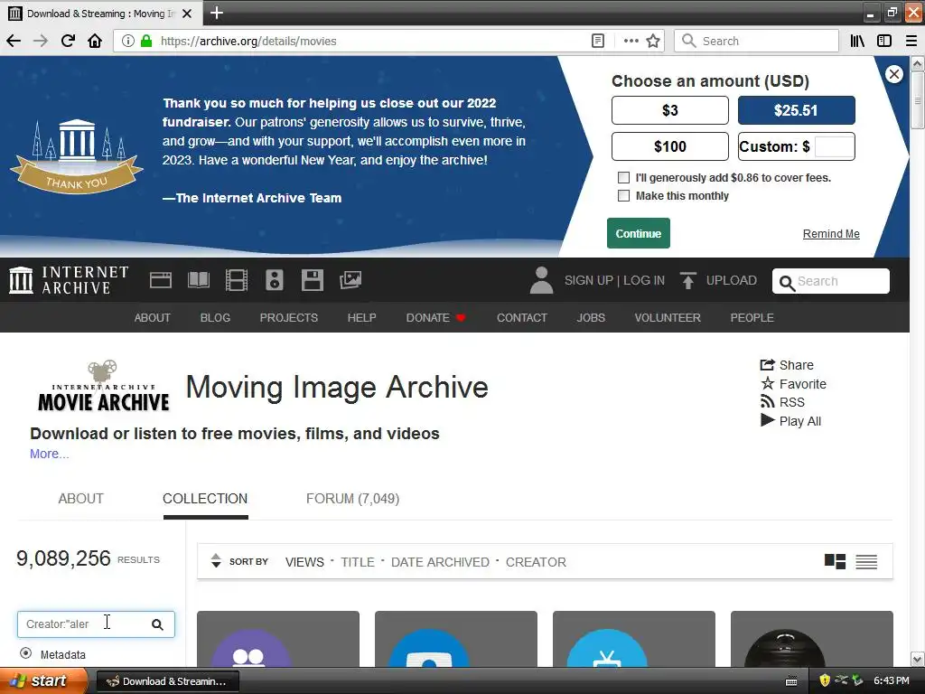Screen dimensions: 925x694
Task: Open the VOLUNTEER menu item
Action: click(x=668, y=317)
